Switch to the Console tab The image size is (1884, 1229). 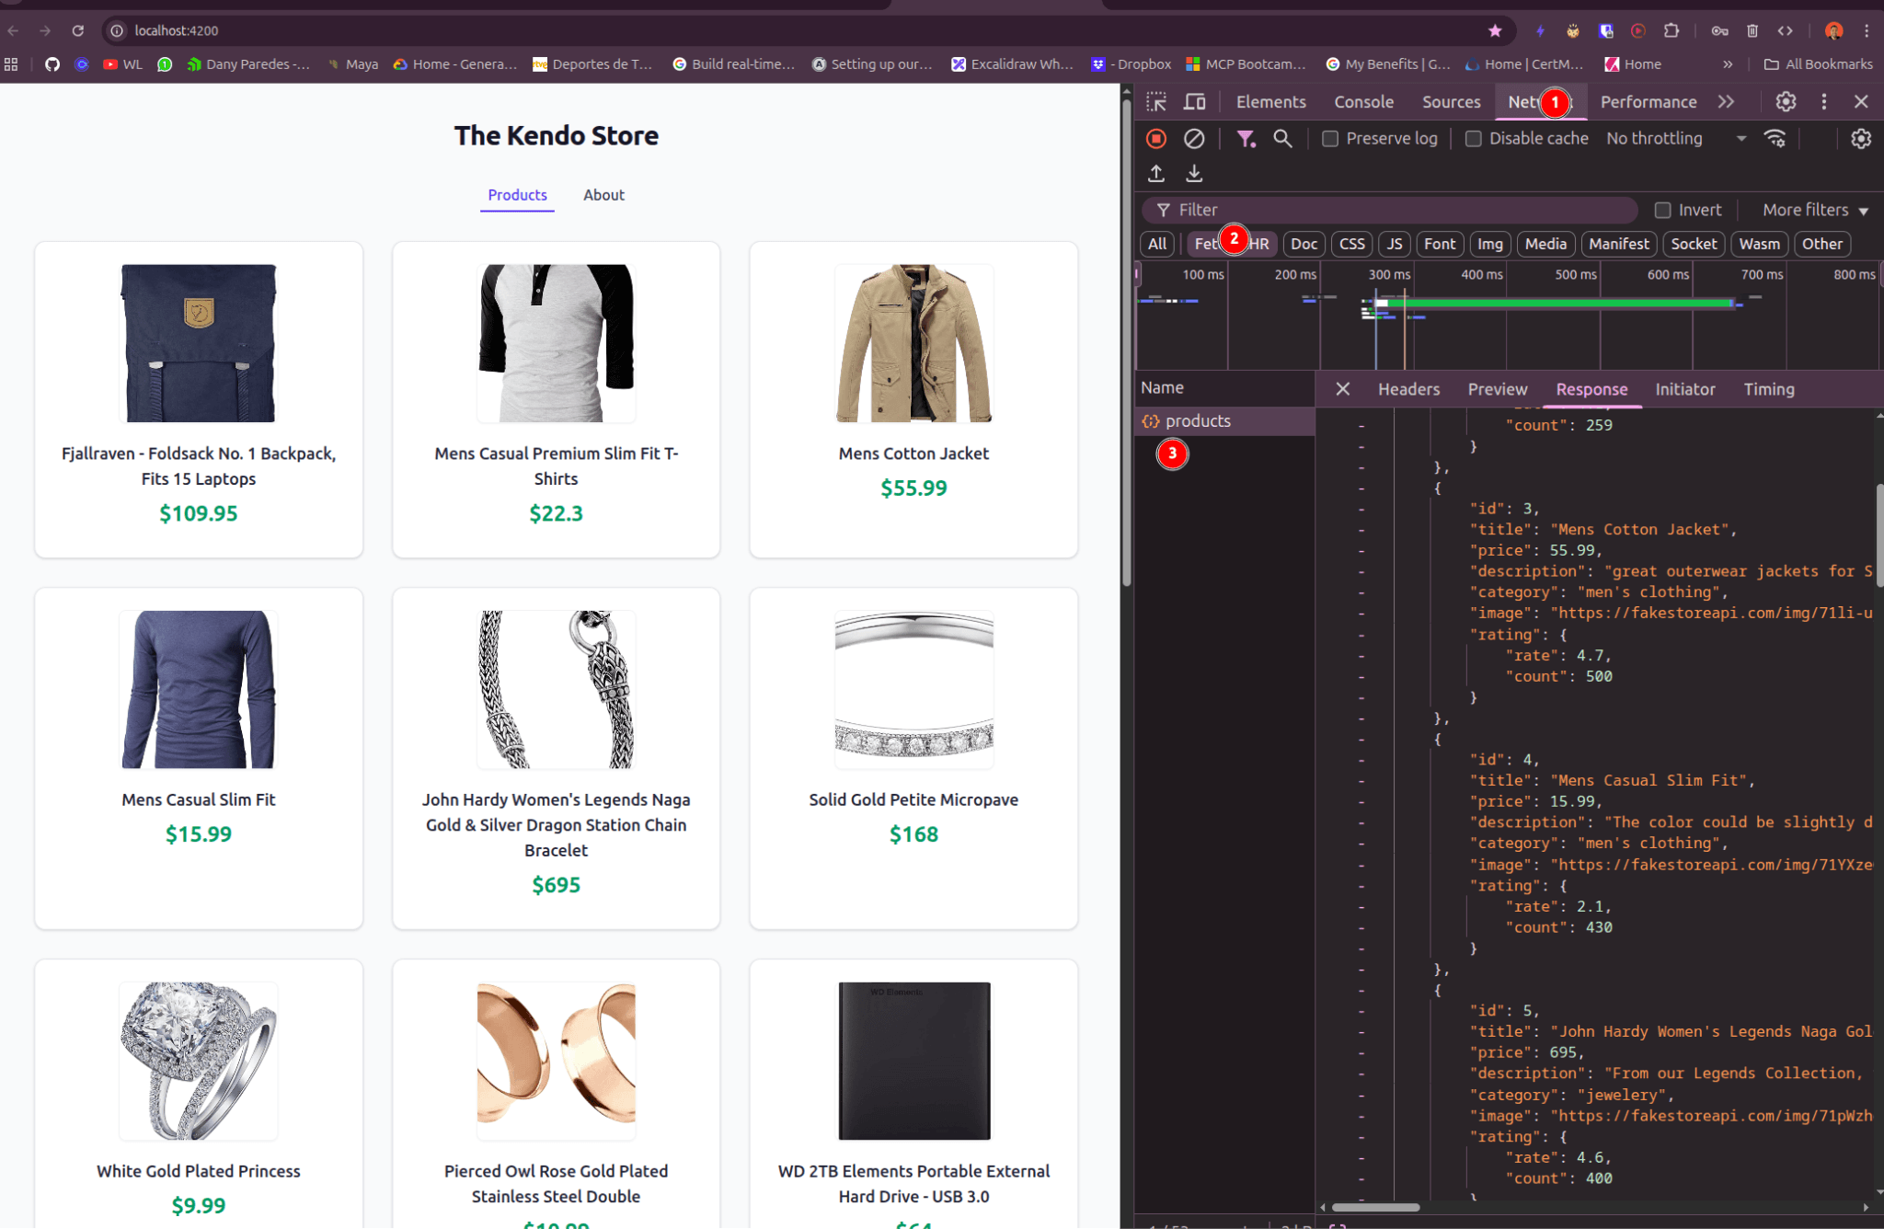pyautogui.click(x=1363, y=102)
